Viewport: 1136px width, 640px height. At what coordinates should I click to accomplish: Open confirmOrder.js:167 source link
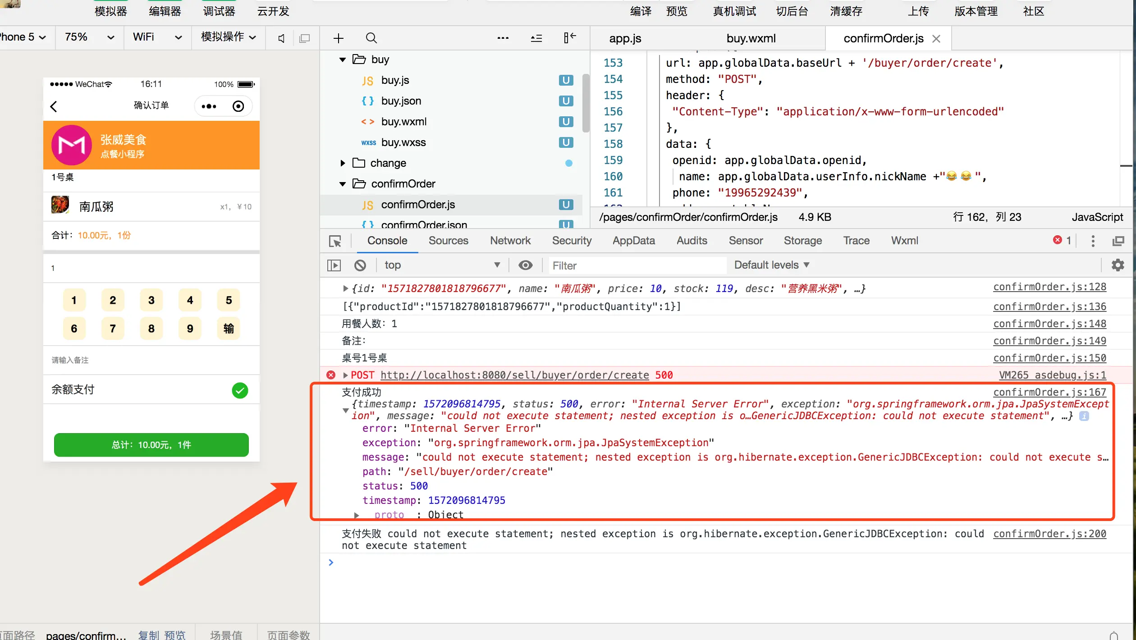tap(1049, 392)
